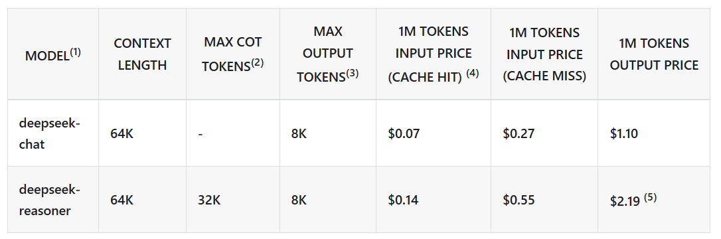Click the 64K context length for deepseek-chat
Screen dimensions: 721x239
tap(122, 133)
